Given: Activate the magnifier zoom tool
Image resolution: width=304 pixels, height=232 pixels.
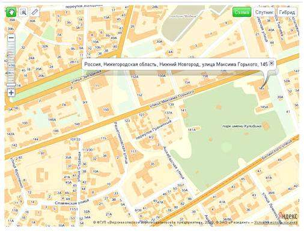Looking at the screenshot, I should 23,13.
